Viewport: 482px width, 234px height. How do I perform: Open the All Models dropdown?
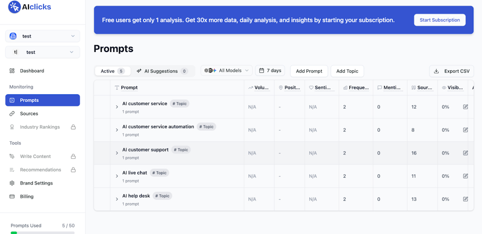point(227,71)
